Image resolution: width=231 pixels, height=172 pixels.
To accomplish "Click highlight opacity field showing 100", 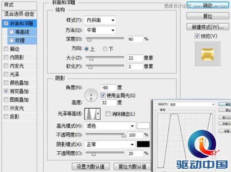I will click(x=135, y=135).
